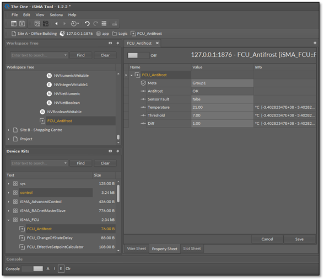This screenshot has height=280, width=324.
Task: Select FCU_EffectiveSetpointCalculator component
Action: pos(55,247)
